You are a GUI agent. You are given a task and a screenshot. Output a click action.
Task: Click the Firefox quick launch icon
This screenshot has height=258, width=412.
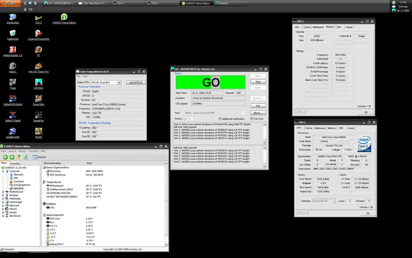(31, 9)
